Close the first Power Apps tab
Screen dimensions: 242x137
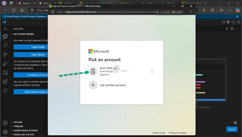(x=34, y=3)
